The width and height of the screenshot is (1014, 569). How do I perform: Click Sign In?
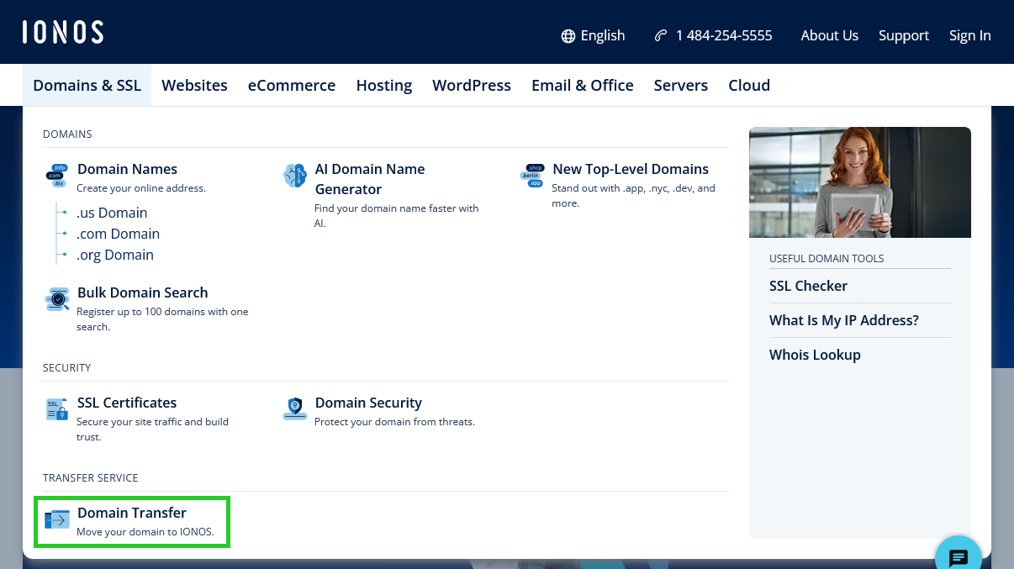969,35
